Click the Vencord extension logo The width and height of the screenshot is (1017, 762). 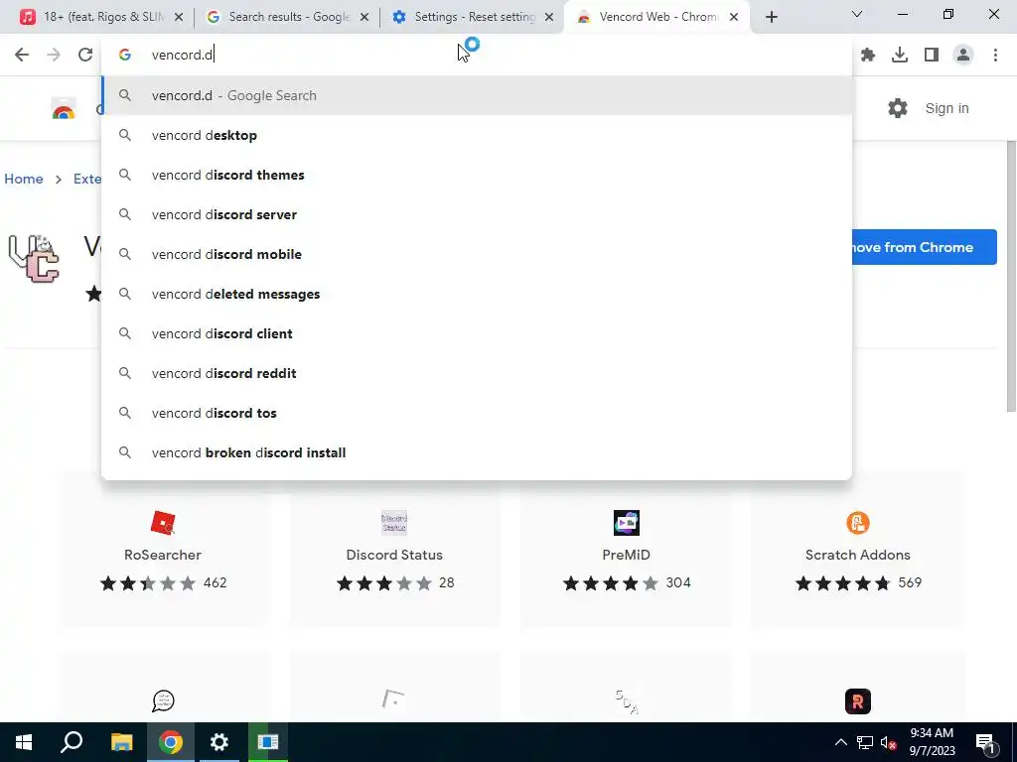coord(34,259)
